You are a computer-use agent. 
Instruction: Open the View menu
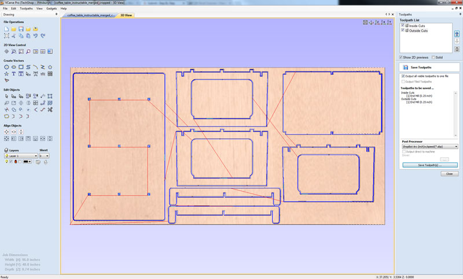pyautogui.click(x=39, y=9)
